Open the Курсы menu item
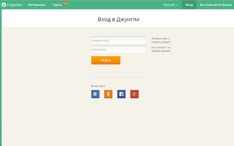Image resolution: width=234 pixels, height=146 pixels. pos(57,5)
